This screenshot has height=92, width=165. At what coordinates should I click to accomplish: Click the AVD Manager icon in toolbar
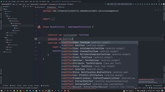click(x=154, y=4)
